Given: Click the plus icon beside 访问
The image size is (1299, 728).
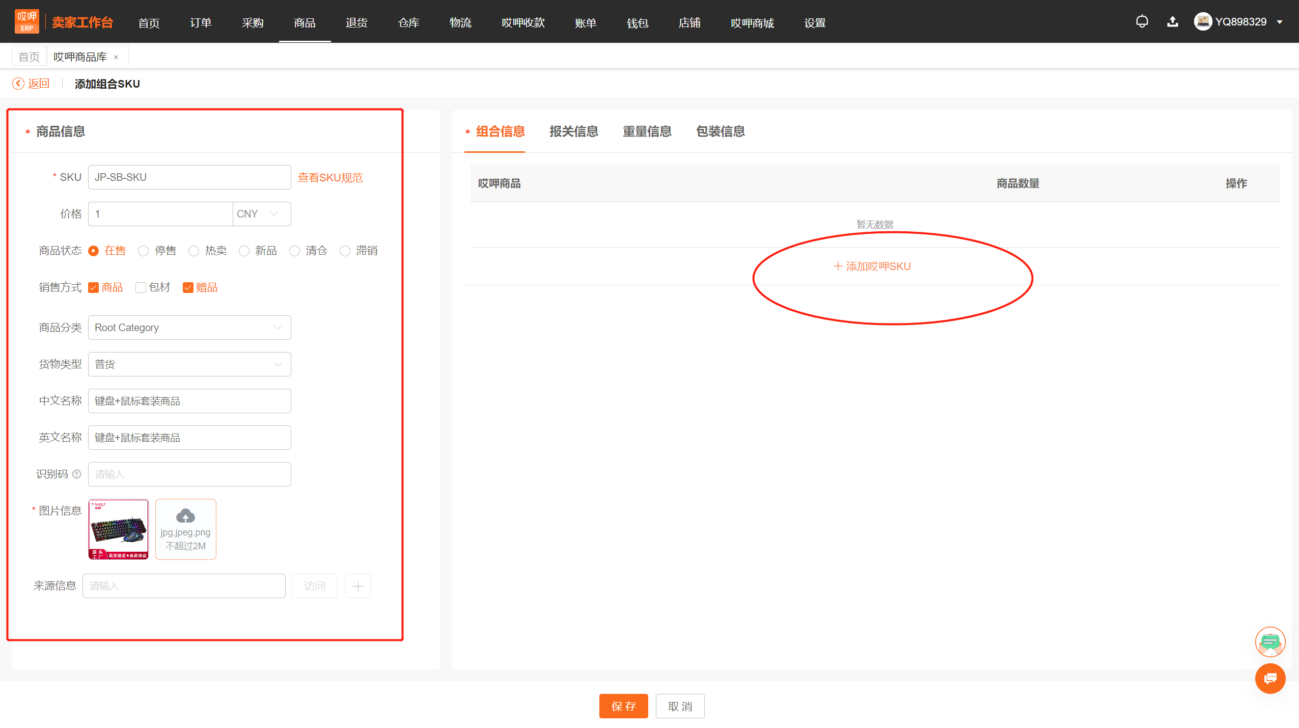Looking at the screenshot, I should [x=358, y=586].
